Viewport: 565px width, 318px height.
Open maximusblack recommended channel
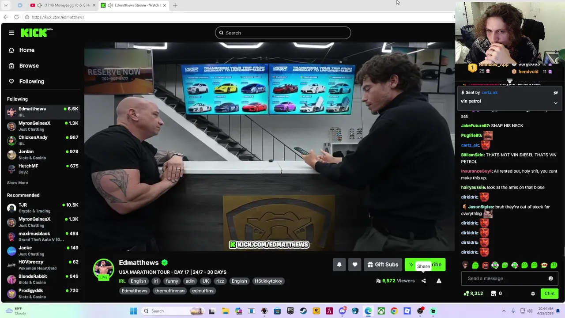tap(42, 236)
